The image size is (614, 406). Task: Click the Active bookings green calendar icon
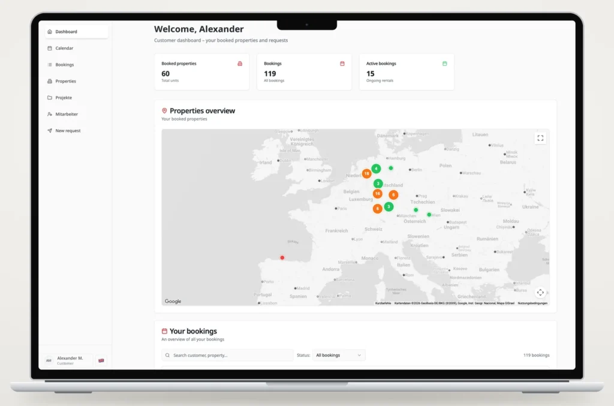pyautogui.click(x=444, y=64)
